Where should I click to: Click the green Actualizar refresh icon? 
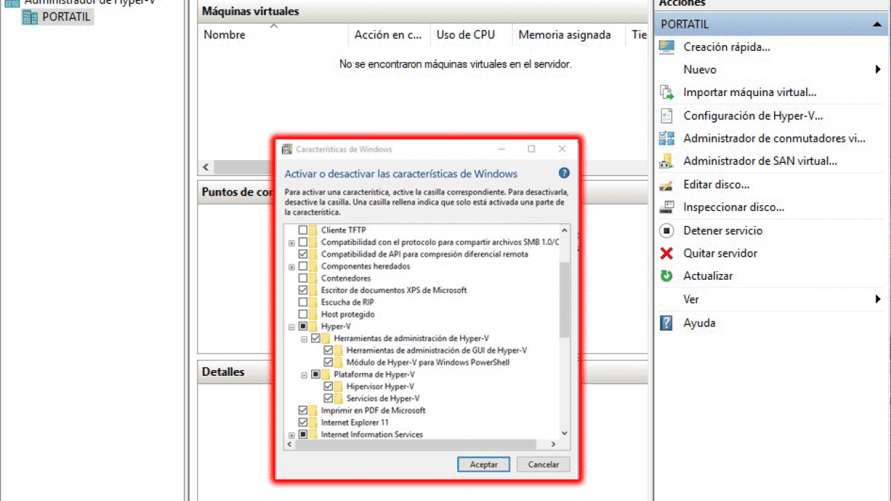(667, 276)
